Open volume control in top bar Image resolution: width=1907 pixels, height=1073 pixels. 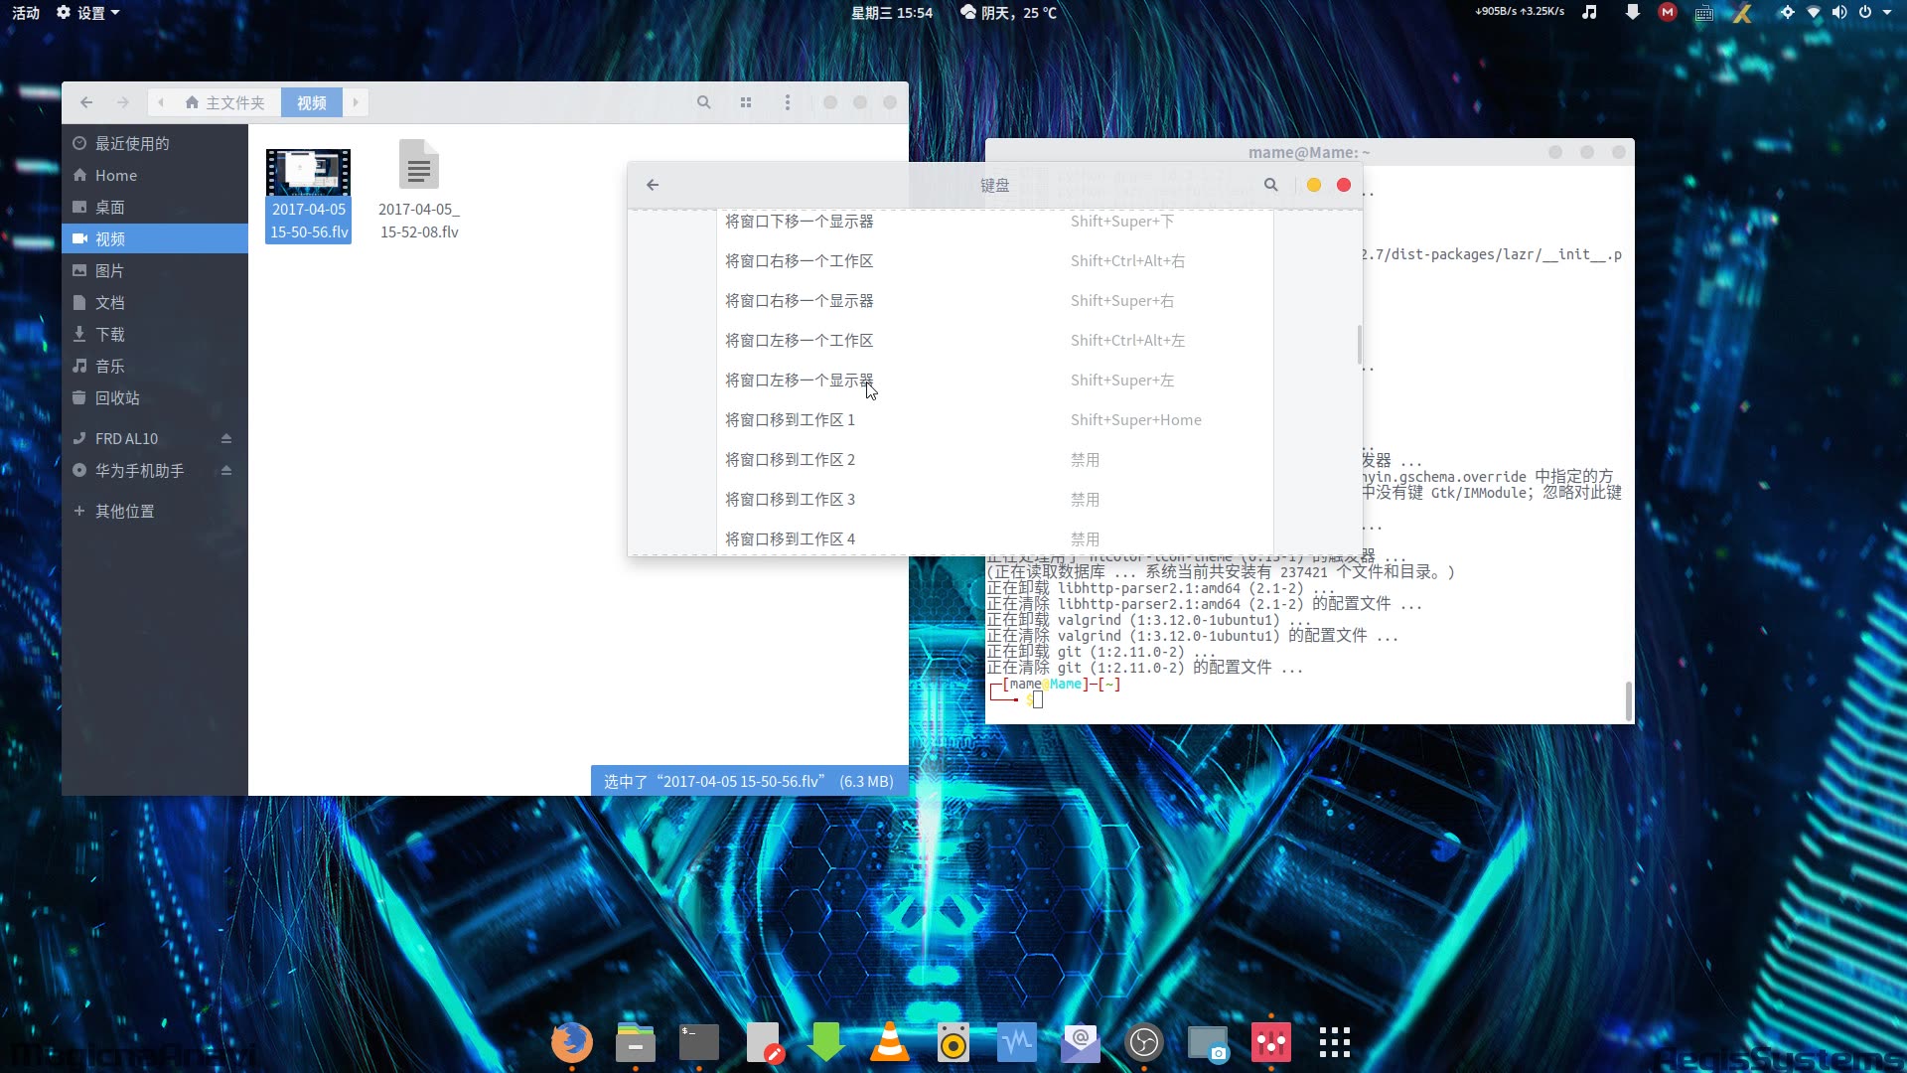point(1838,12)
